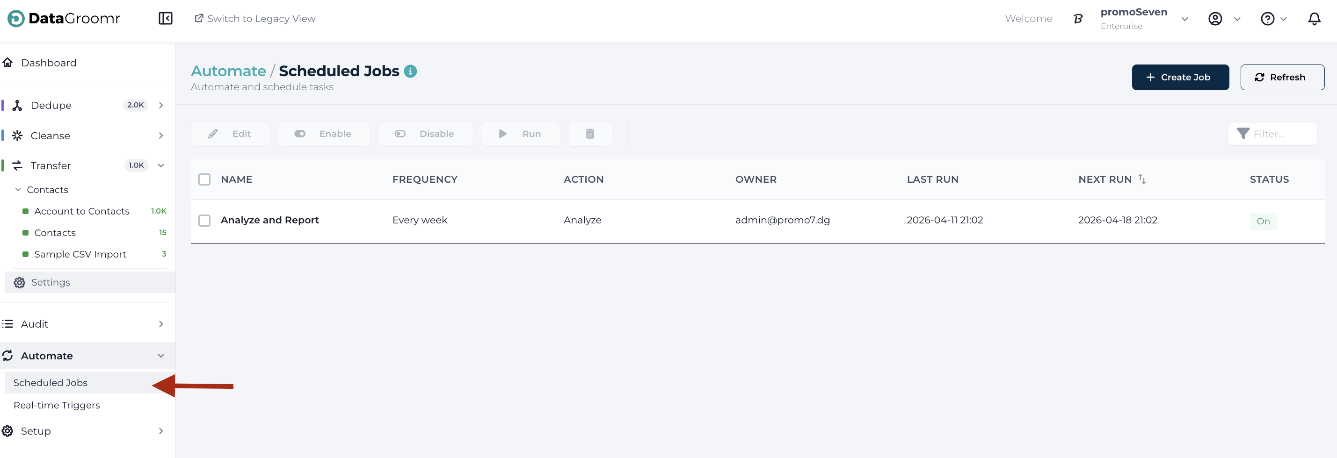Click the Create Job button

[x=1180, y=77]
